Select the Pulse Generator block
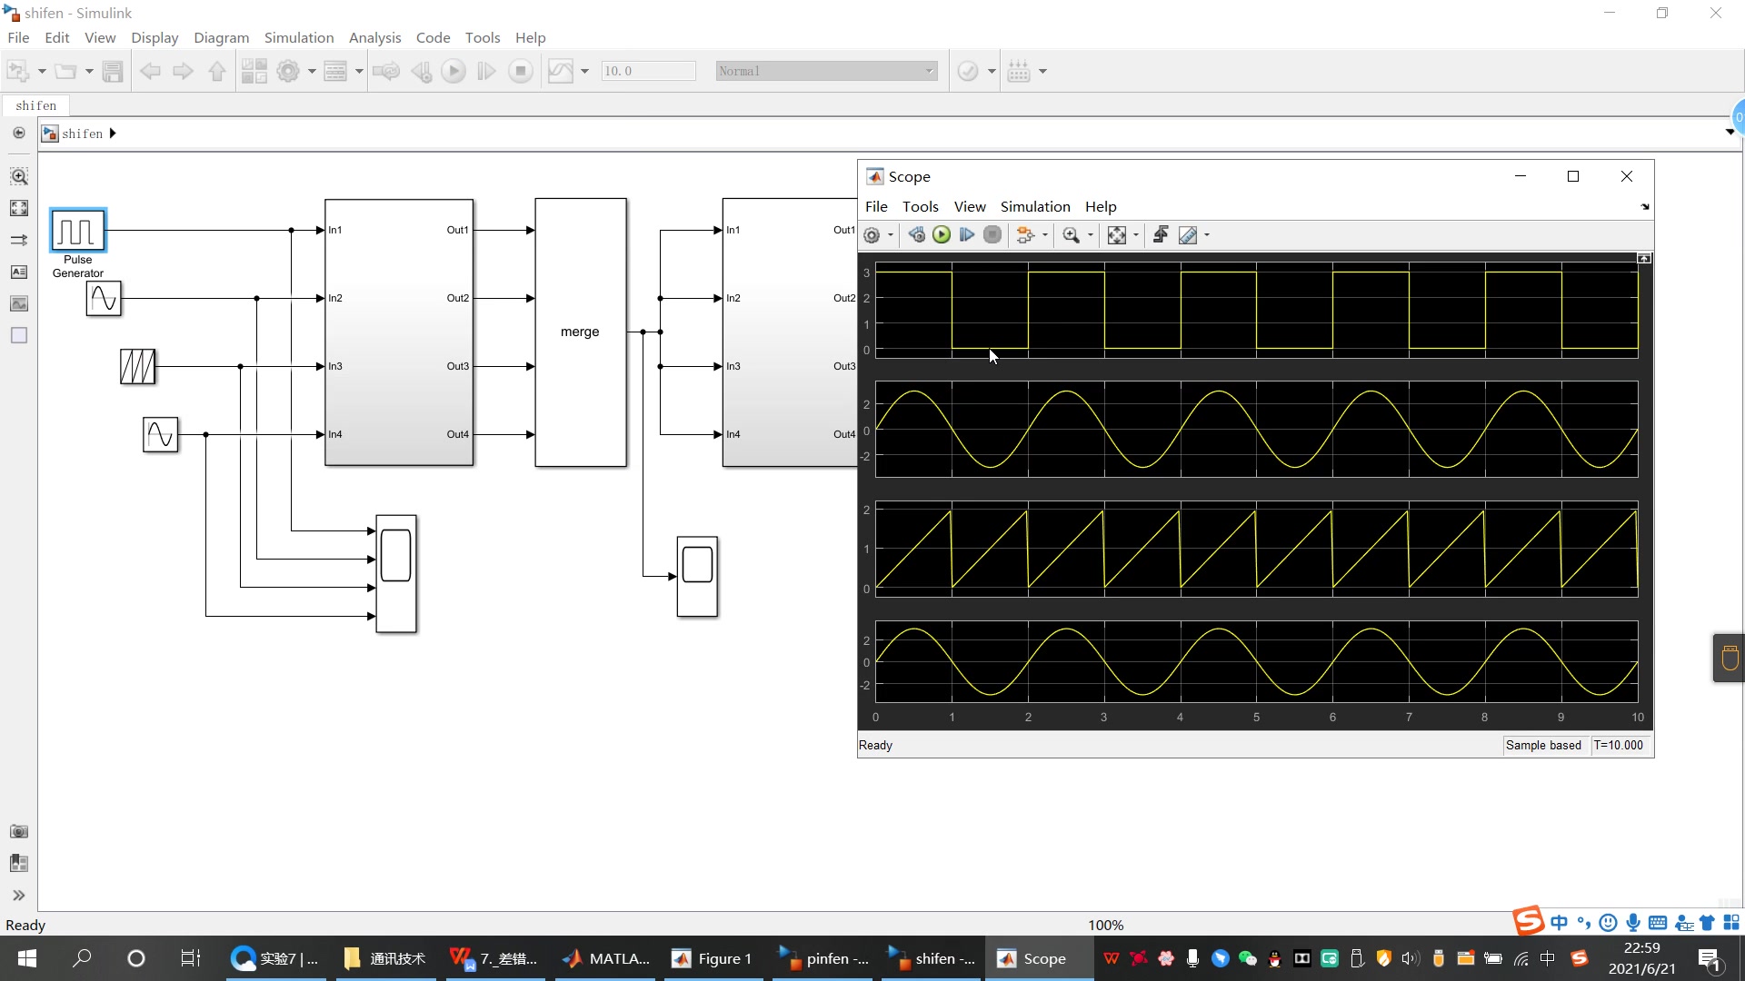 [x=78, y=231]
